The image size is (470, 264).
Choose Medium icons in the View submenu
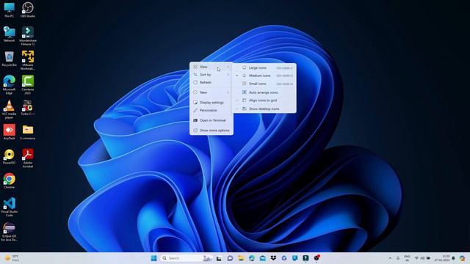(265, 76)
